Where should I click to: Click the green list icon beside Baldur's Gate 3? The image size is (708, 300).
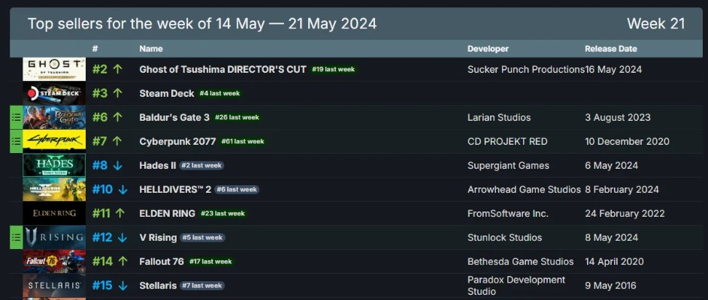click(16, 118)
